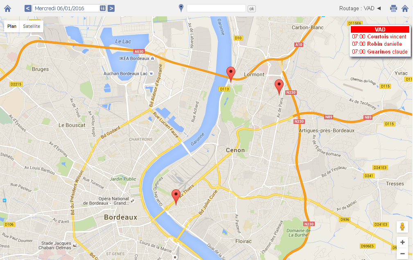Image resolution: width=413 pixels, height=260 pixels.
Task: Click the home icon at top left
Action: pyautogui.click(x=8, y=9)
